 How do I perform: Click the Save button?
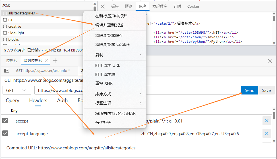pyautogui.click(x=266, y=90)
